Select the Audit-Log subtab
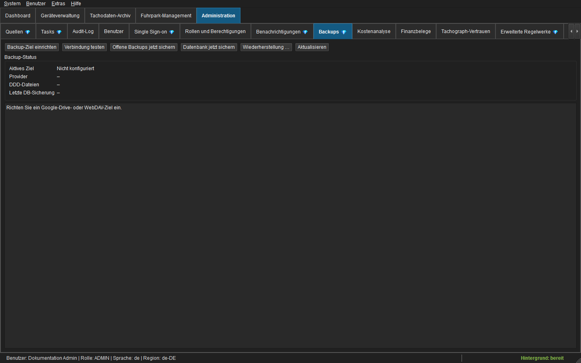 pyautogui.click(x=83, y=31)
